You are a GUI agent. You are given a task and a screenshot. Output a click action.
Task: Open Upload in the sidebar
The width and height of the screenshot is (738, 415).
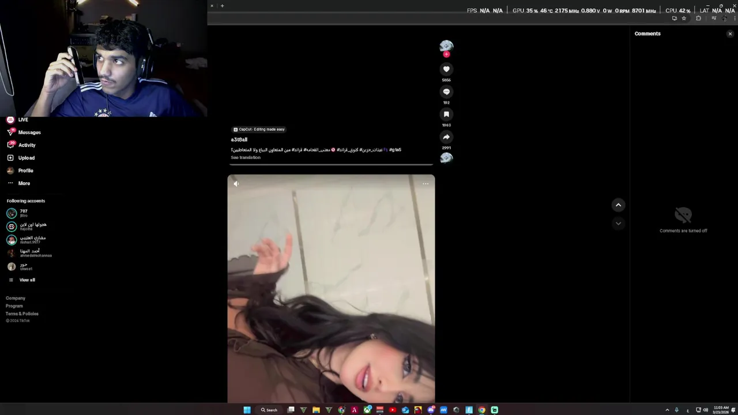(x=21, y=158)
